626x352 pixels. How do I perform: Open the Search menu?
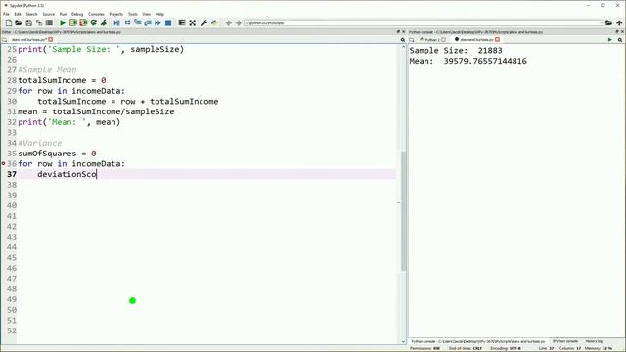(31, 14)
